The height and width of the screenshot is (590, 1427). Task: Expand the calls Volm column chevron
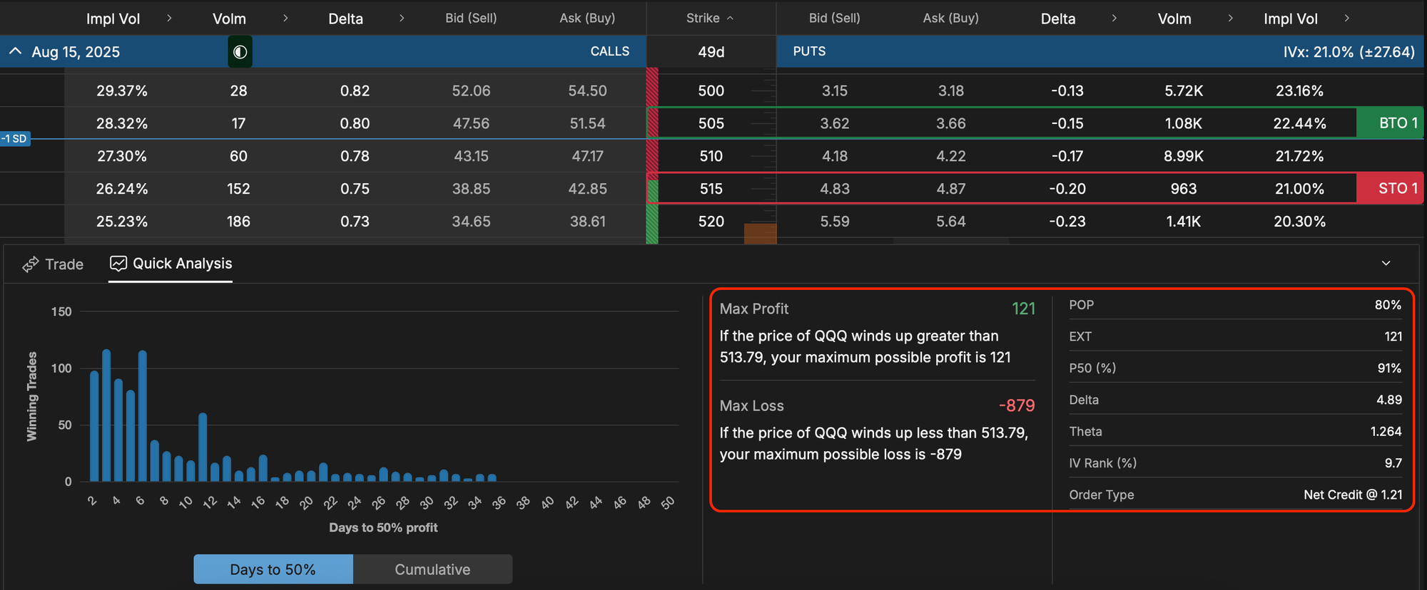[x=285, y=18]
